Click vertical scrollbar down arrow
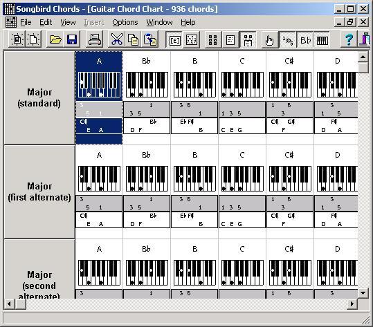Viewport: 373px width, 327px height. [363, 293]
